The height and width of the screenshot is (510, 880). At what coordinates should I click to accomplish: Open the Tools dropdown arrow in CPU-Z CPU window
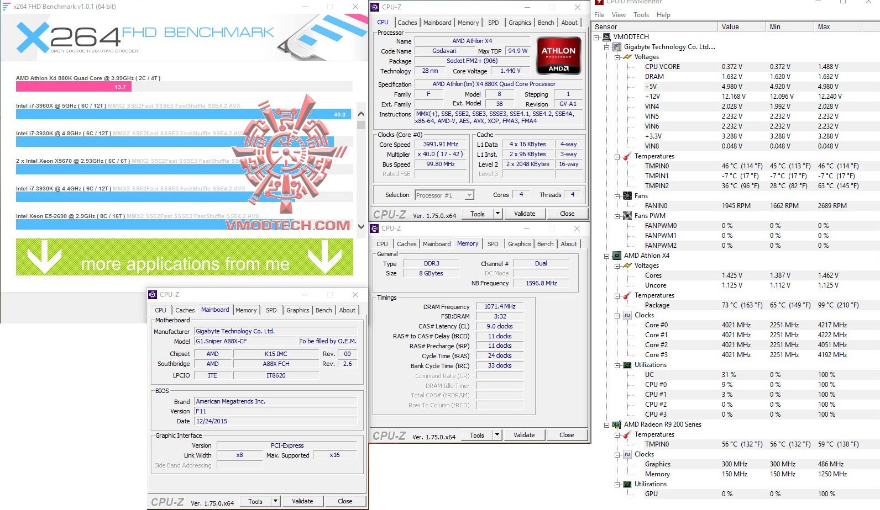pyautogui.click(x=497, y=214)
